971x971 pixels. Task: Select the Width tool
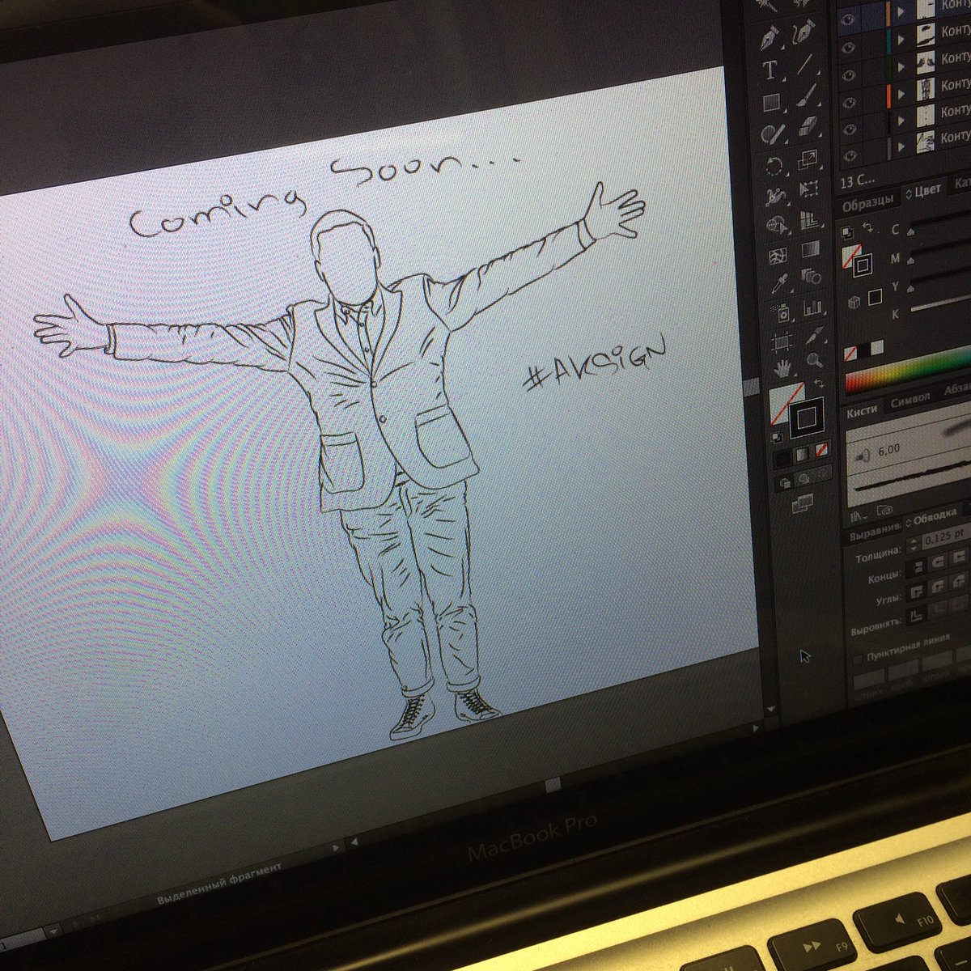(x=776, y=197)
